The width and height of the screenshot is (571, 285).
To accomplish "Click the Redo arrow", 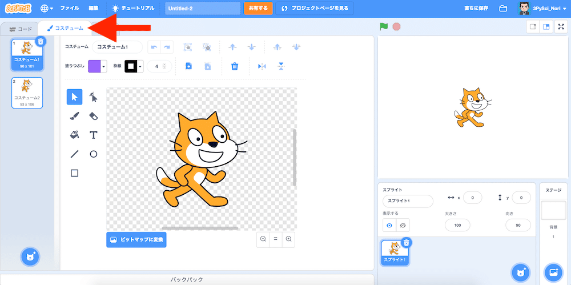I will click(x=167, y=47).
